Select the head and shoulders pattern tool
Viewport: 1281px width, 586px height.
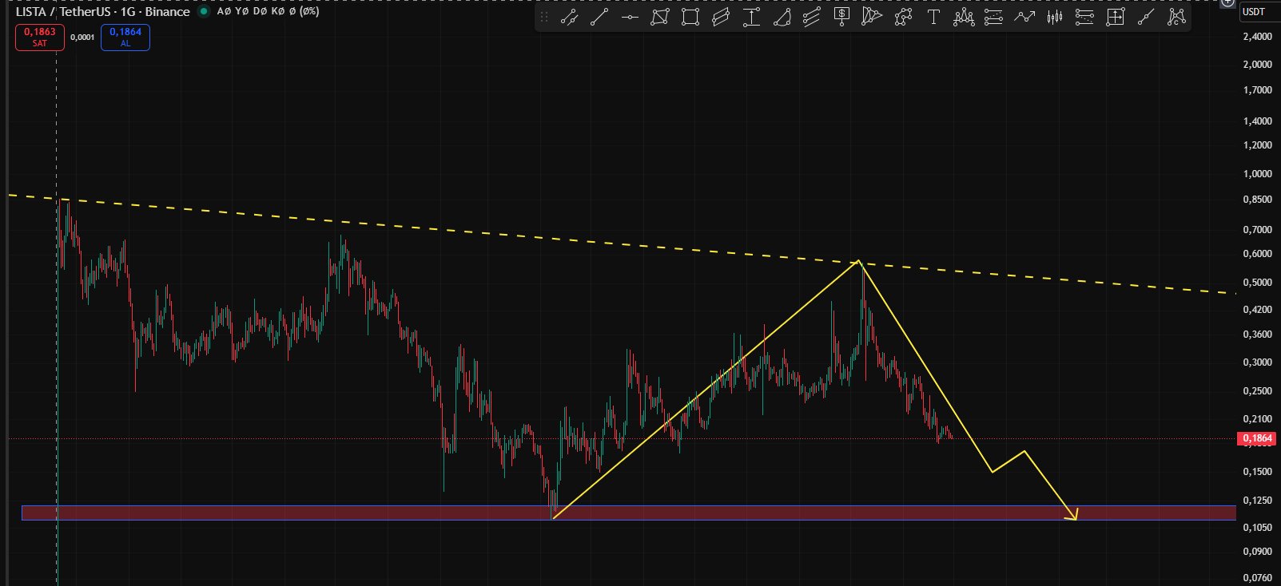(964, 18)
